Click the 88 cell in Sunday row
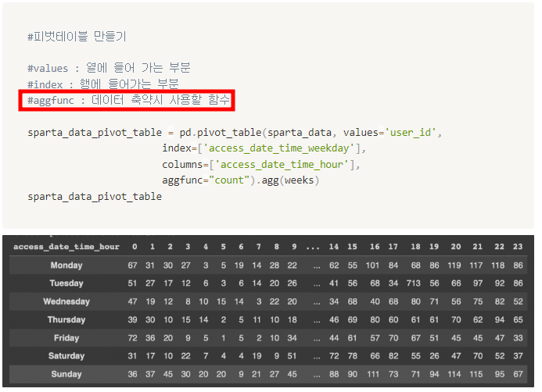Screen dimensions: 542x392 pos(334,374)
